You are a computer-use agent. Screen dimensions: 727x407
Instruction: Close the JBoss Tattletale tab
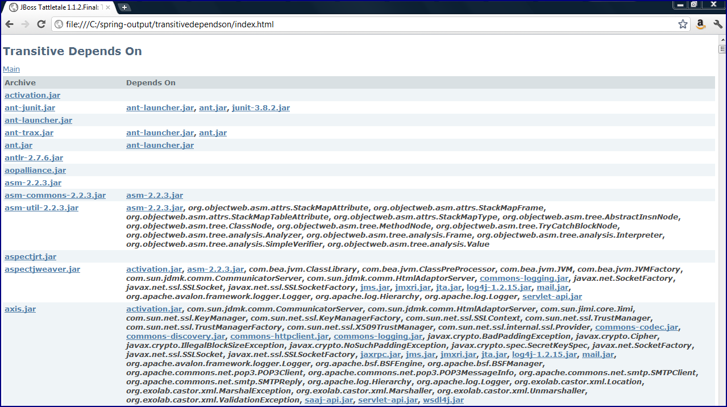(108, 7)
